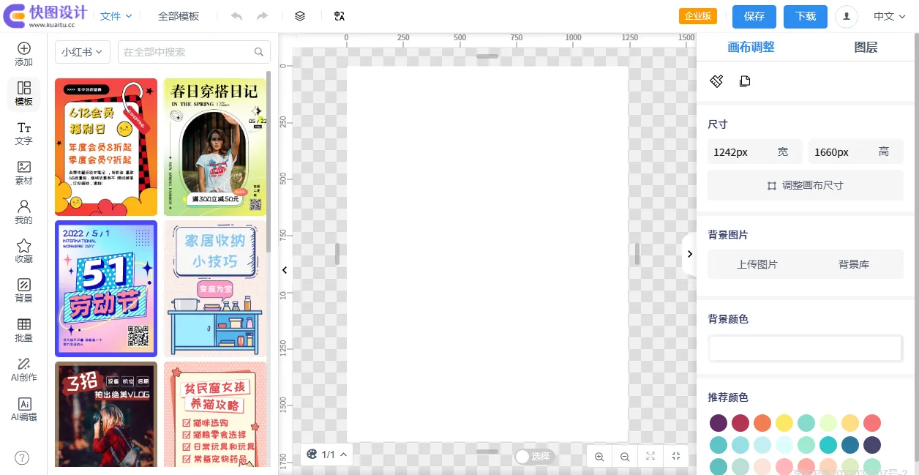Viewport: 919px width, 475px height.
Task: Open the 素材 materials panel
Action: (x=24, y=173)
